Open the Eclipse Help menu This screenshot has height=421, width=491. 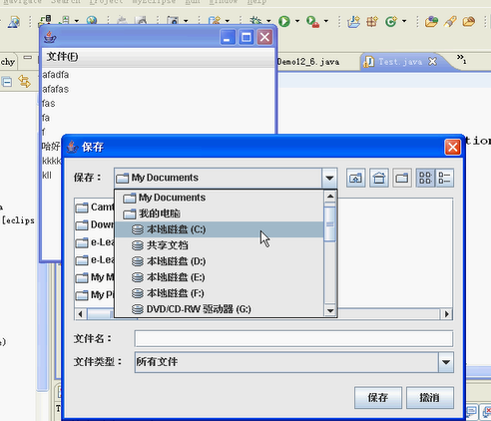click(x=256, y=2)
